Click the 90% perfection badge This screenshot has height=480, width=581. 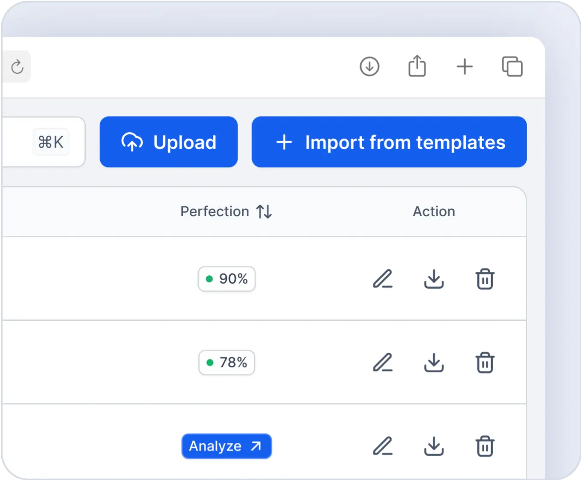226,279
